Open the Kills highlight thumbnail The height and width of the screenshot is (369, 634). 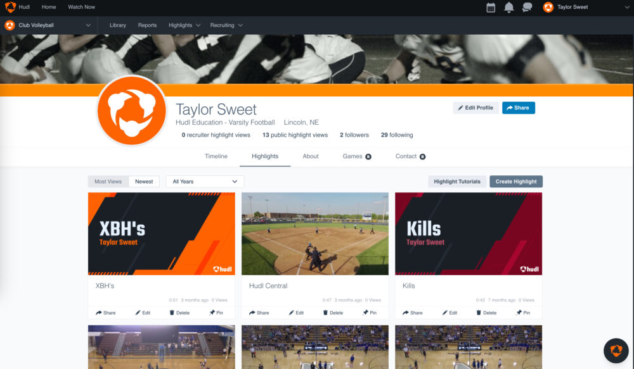(x=468, y=234)
